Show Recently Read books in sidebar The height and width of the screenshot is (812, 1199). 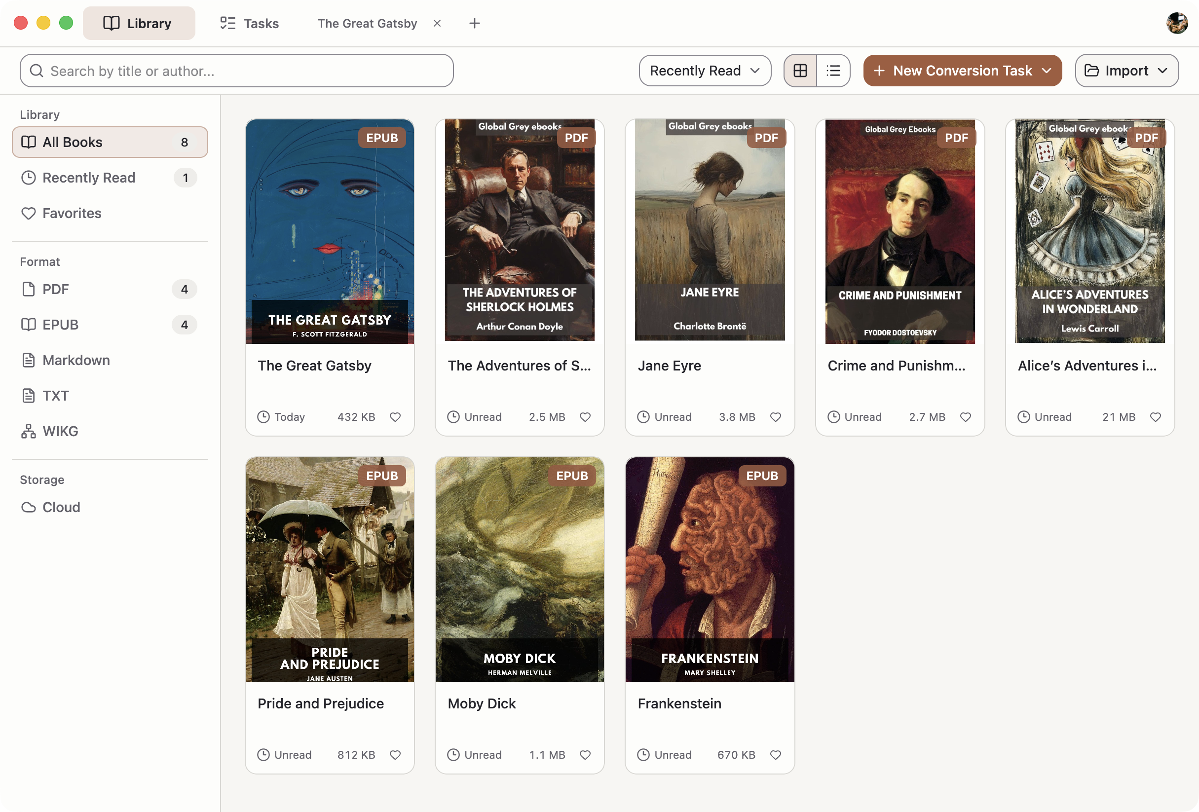110,178
